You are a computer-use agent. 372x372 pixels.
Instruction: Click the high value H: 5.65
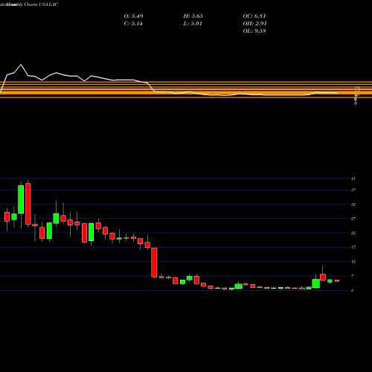pos(193,16)
